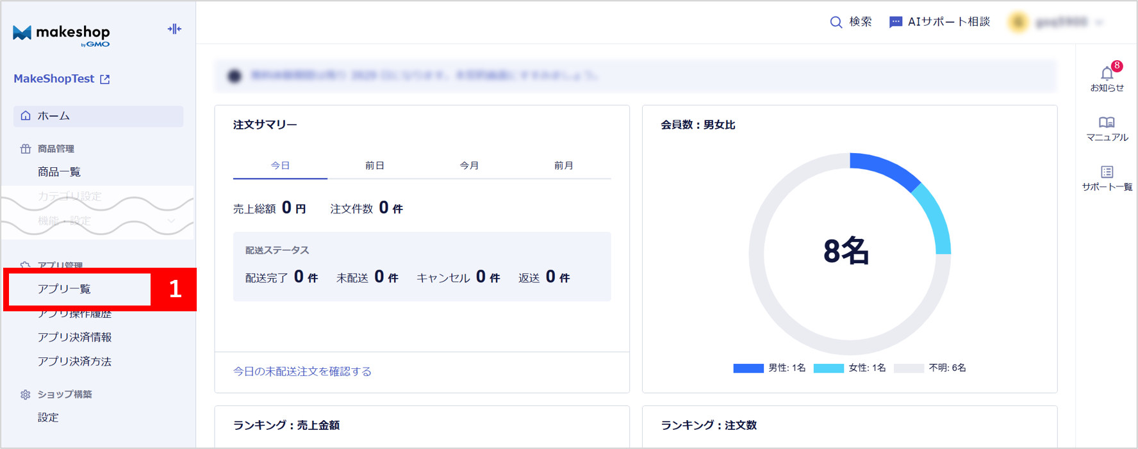
Task: Open 設定 under ショップ構築
Action: 48,418
